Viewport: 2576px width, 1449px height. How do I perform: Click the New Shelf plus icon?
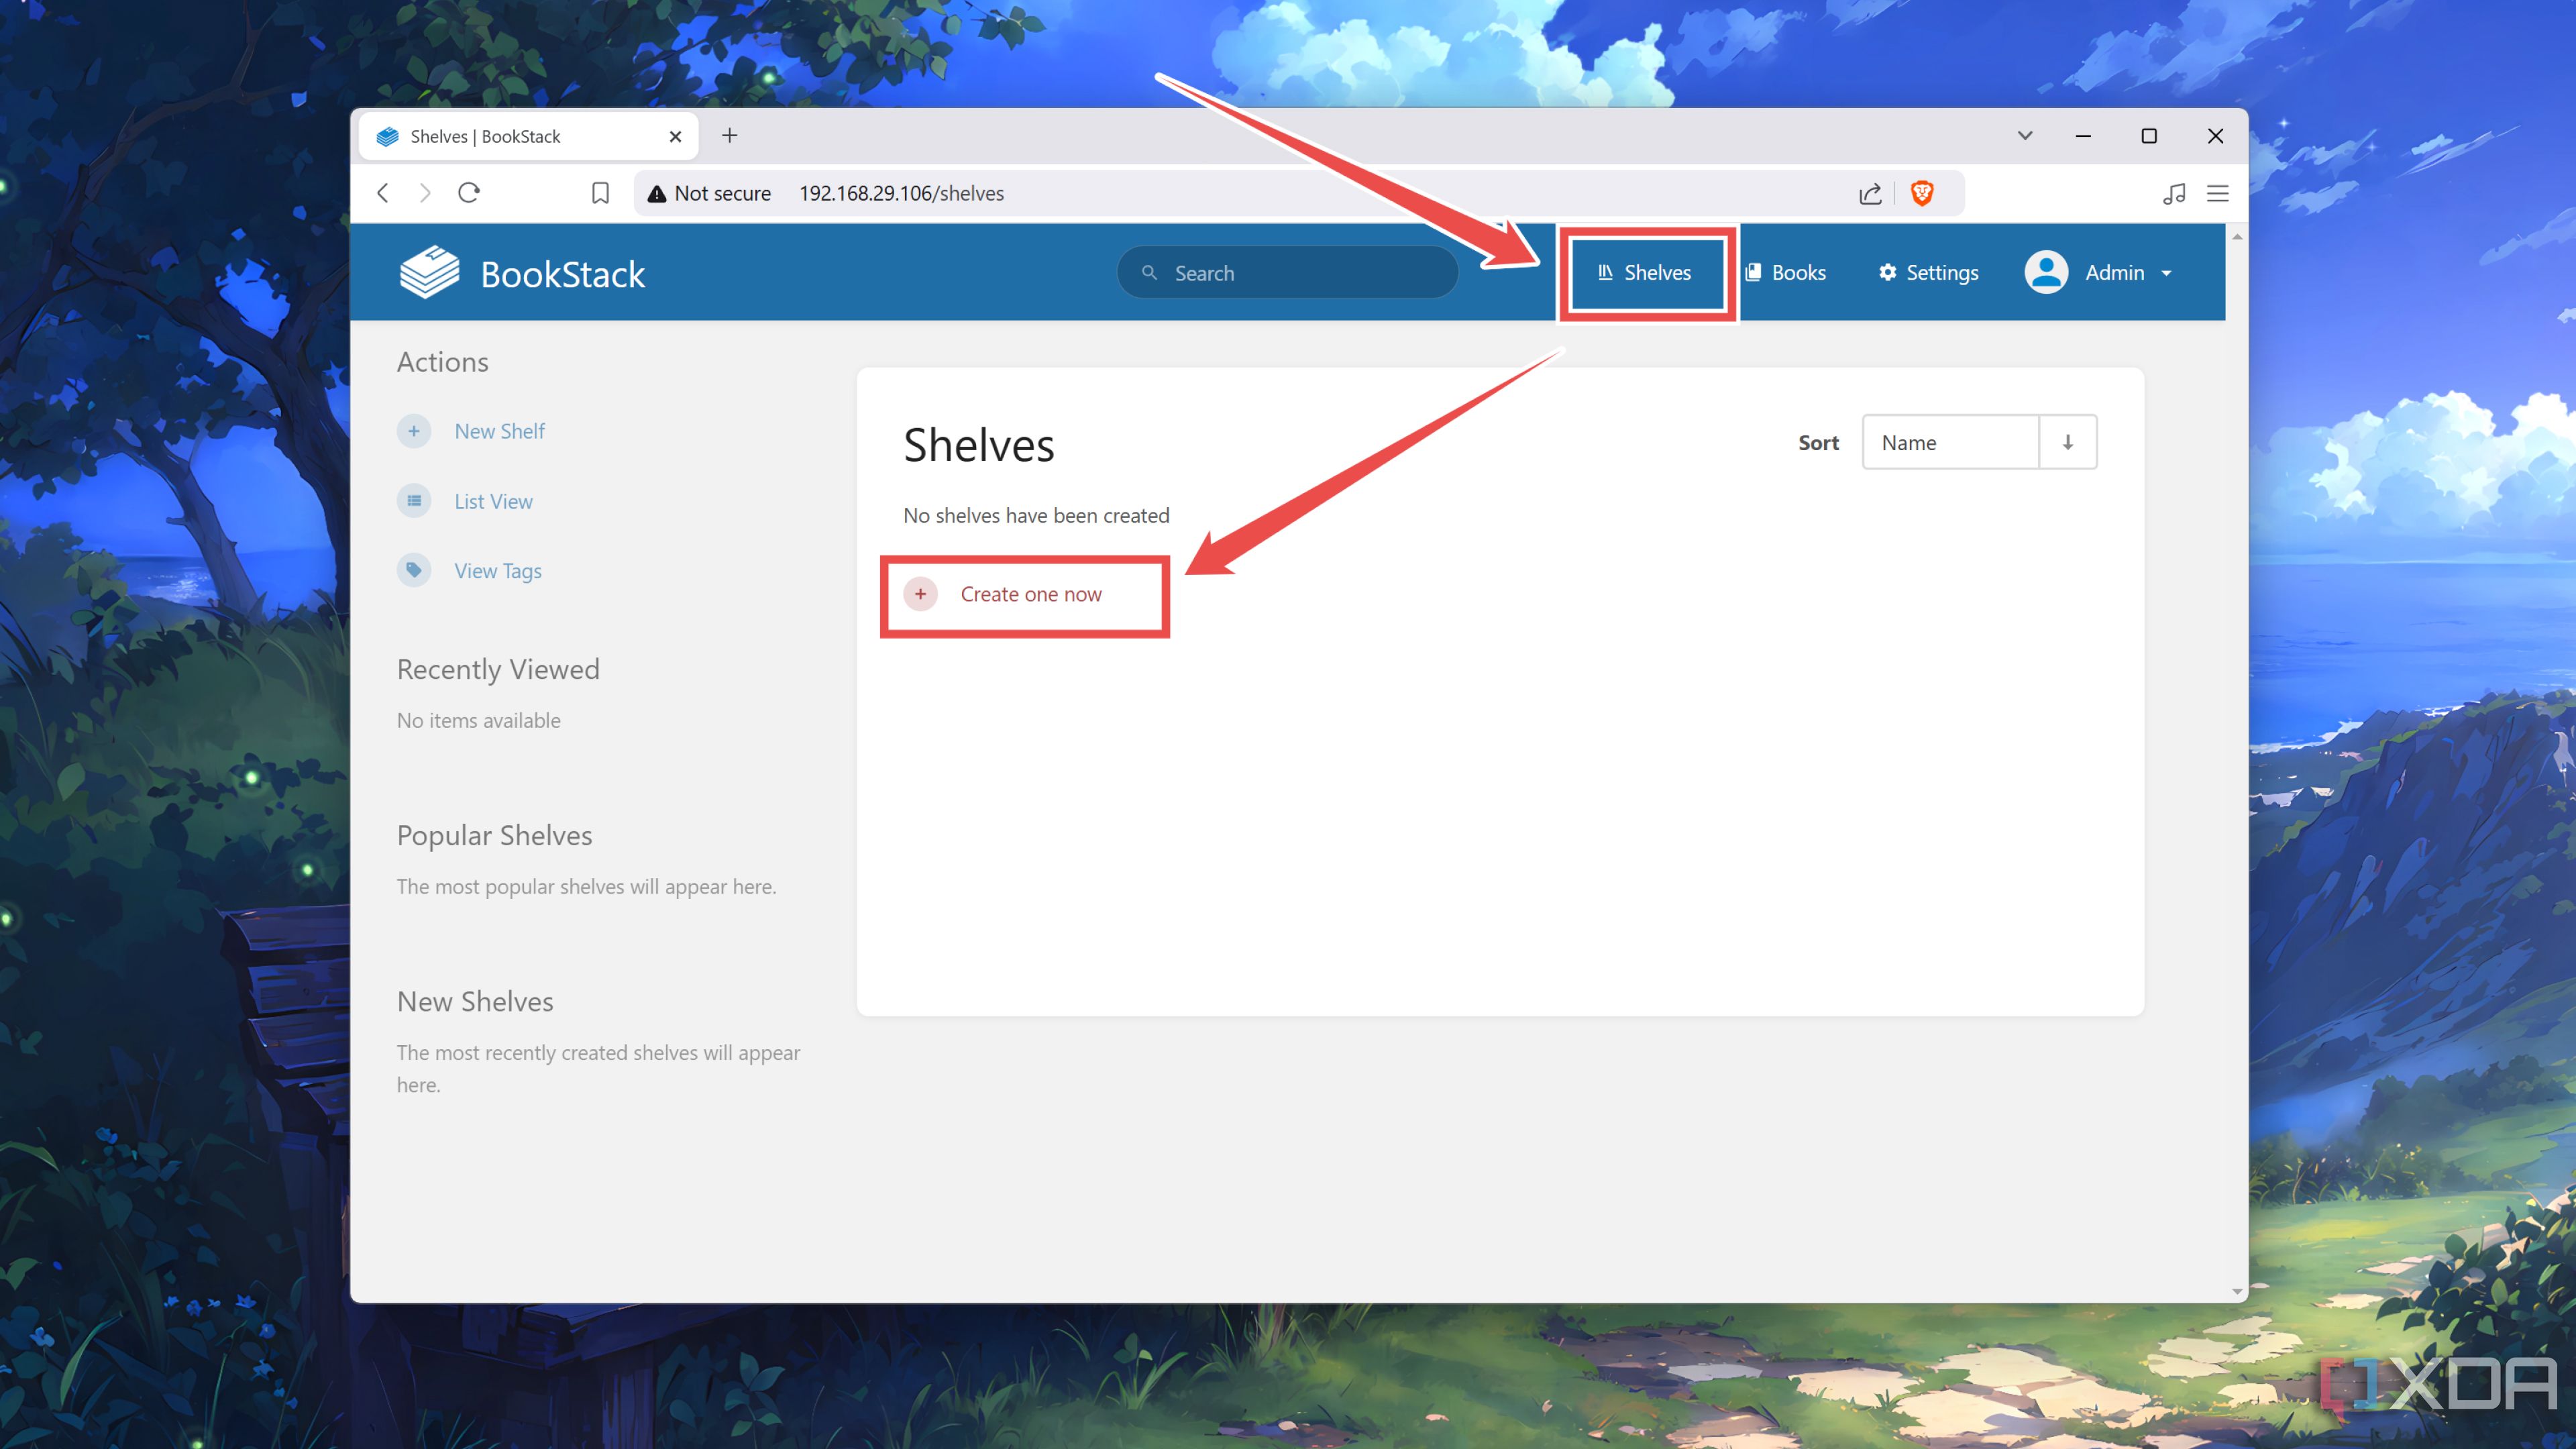pos(414,430)
